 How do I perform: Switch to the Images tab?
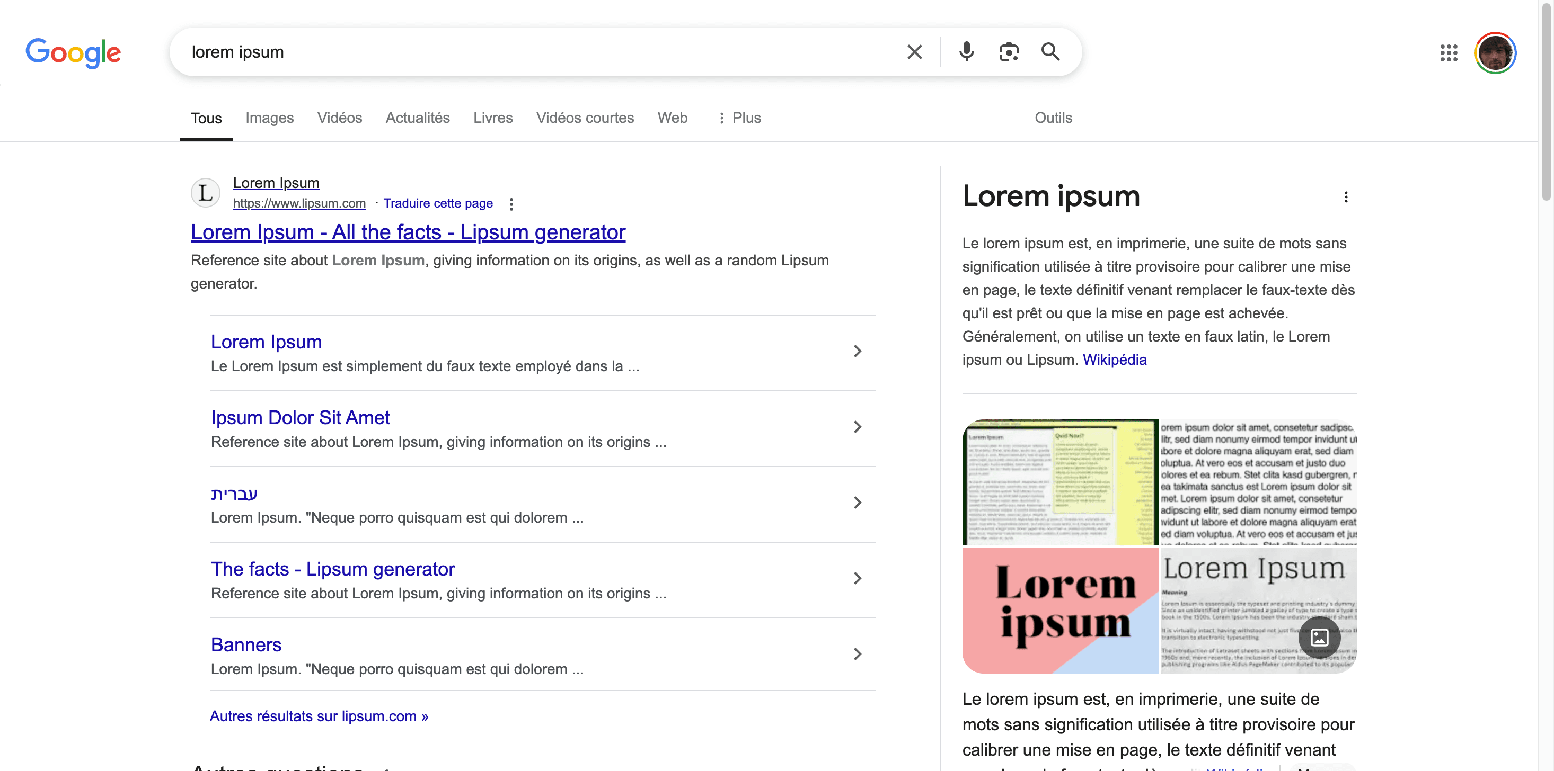click(270, 118)
